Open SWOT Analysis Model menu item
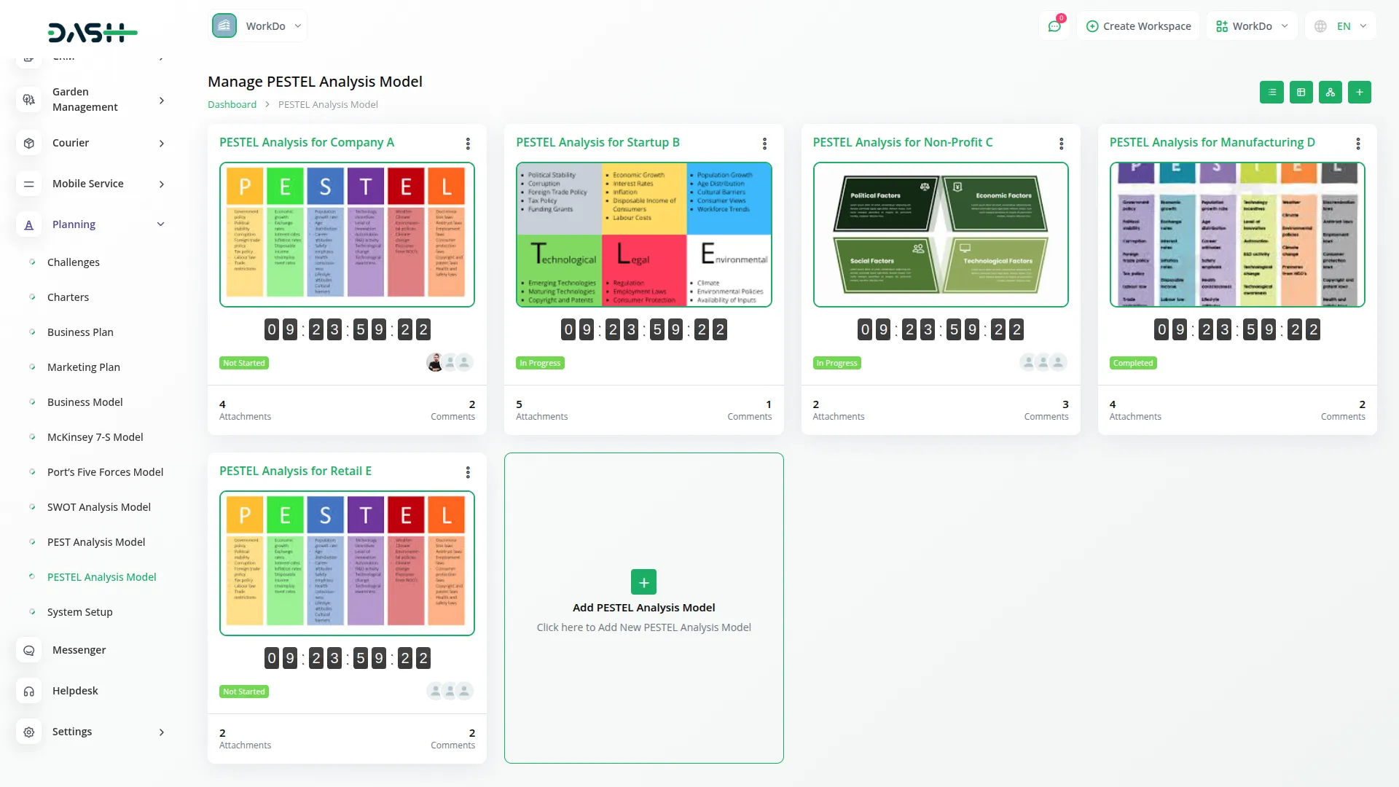The height and width of the screenshot is (787, 1399). pos(99,507)
